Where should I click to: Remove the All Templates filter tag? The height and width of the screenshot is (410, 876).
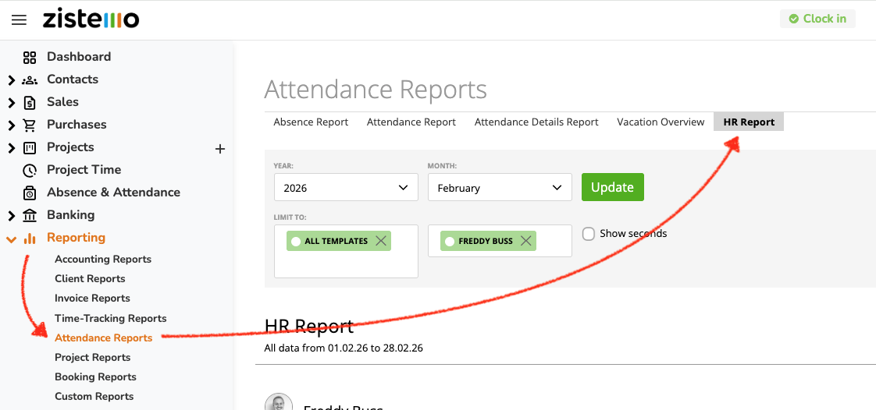(x=381, y=241)
